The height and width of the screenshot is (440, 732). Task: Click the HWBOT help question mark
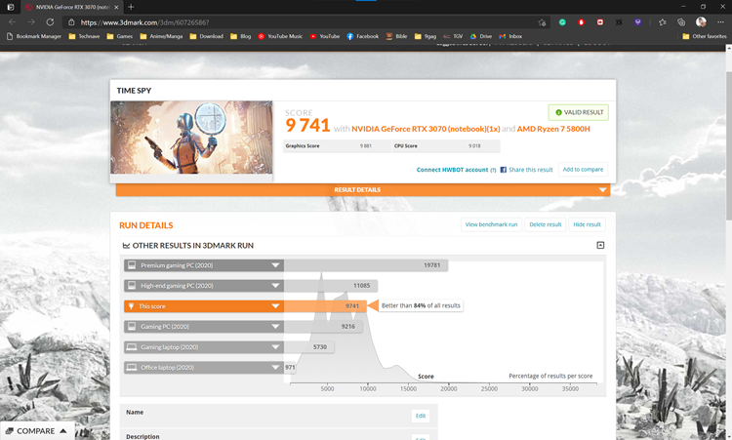pyautogui.click(x=493, y=170)
